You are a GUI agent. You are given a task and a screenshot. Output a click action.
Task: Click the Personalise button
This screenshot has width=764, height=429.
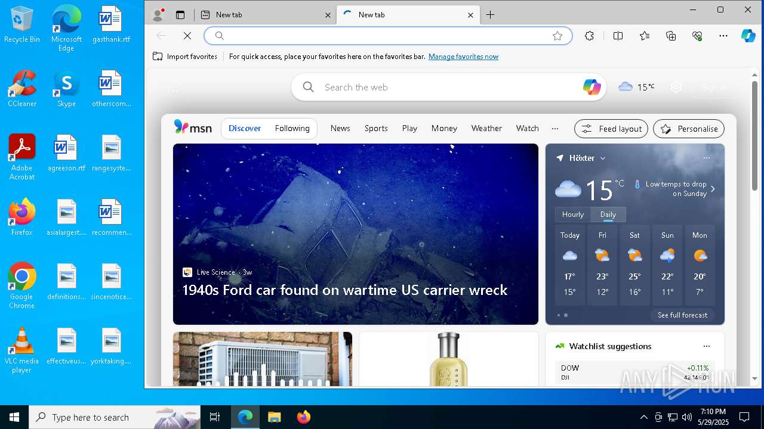689,129
